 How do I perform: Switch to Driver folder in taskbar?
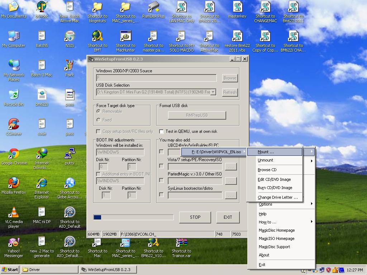click(50, 270)
